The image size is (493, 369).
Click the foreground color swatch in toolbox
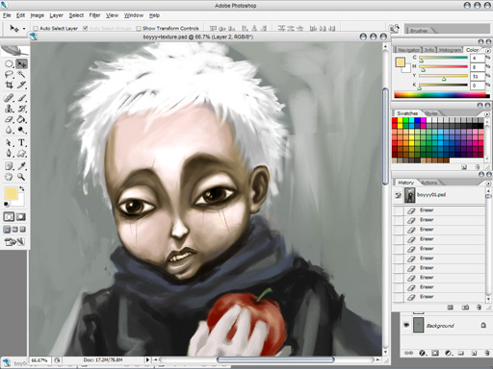pos(11,193)
